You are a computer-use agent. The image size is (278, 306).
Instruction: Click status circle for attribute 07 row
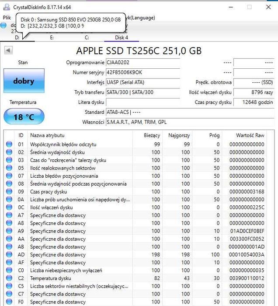9,176
